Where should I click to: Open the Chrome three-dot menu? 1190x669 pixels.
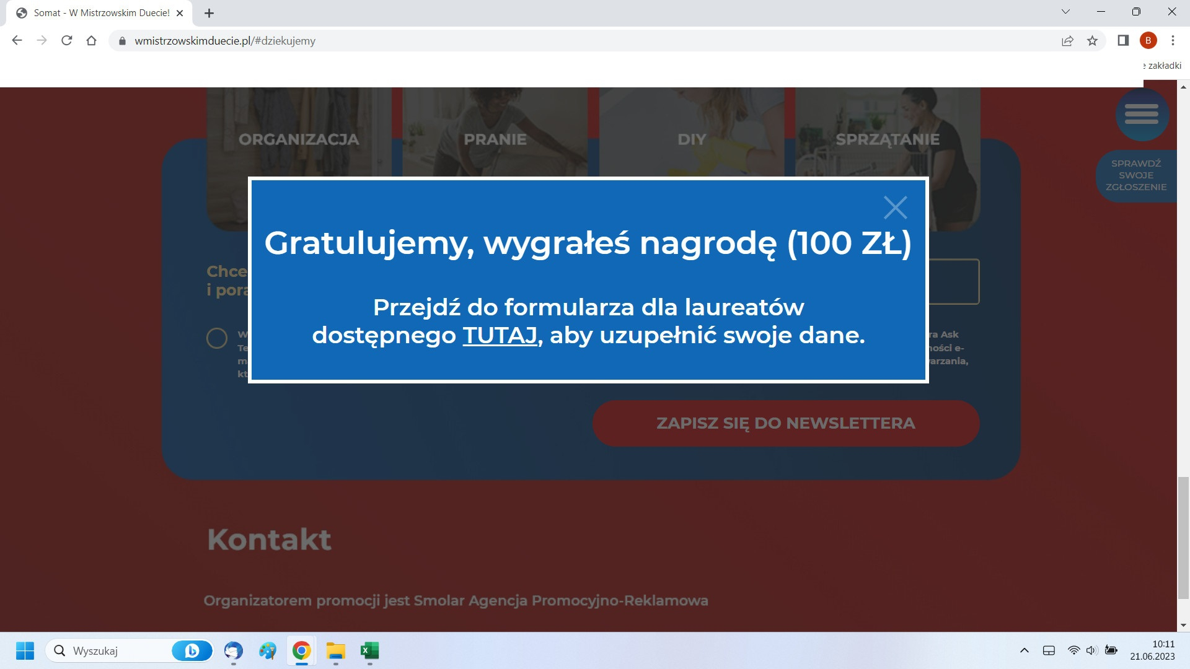pos(1173,41)
